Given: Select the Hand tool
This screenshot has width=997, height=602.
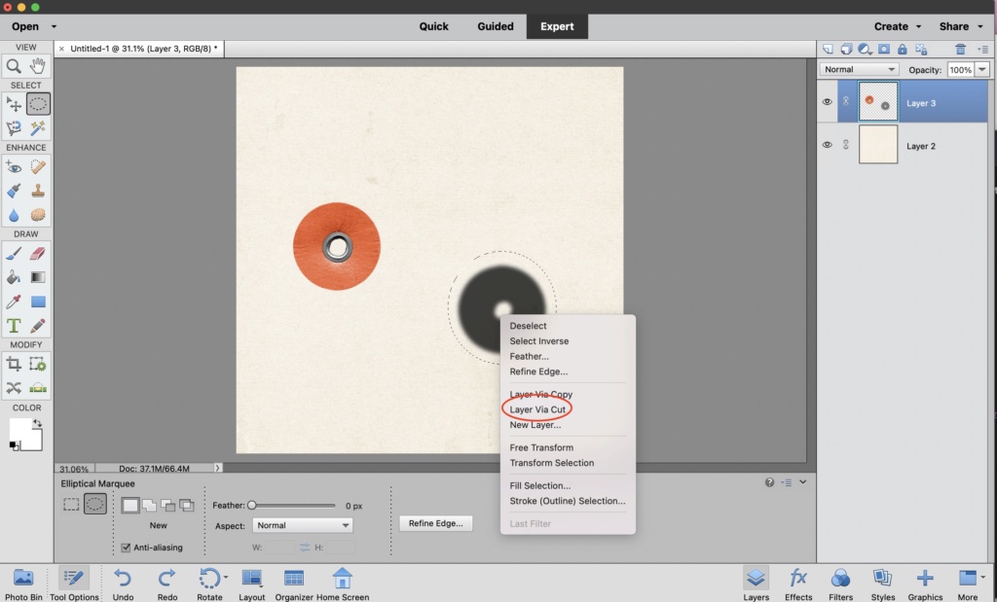Looking at the screenshot, I should pyautogui.click(x=38, y=65).
